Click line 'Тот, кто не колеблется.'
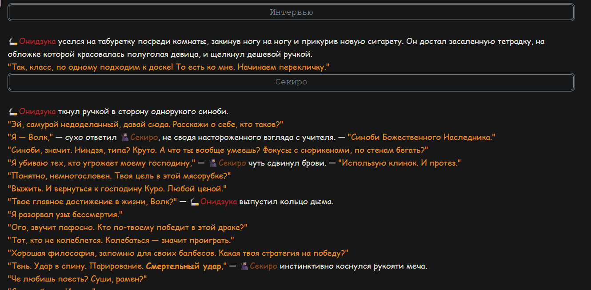 point(121,240)
